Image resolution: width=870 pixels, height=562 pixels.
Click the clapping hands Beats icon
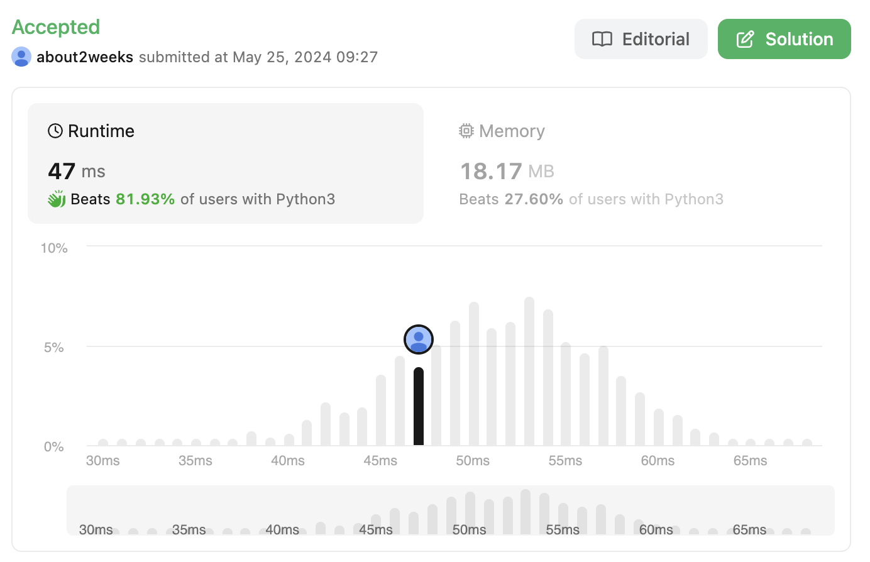(x=57, y=199)
